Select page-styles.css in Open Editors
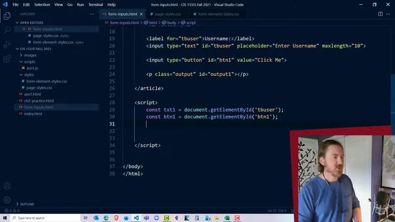Viewport: 395px width, 222px height. point(45,36)
